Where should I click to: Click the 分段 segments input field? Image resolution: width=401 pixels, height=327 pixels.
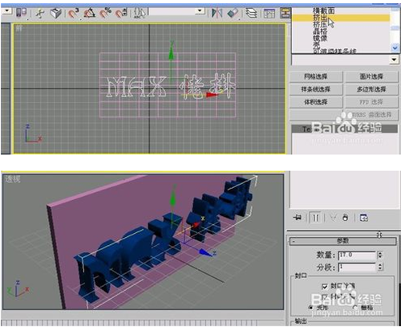tap(357, 267)
